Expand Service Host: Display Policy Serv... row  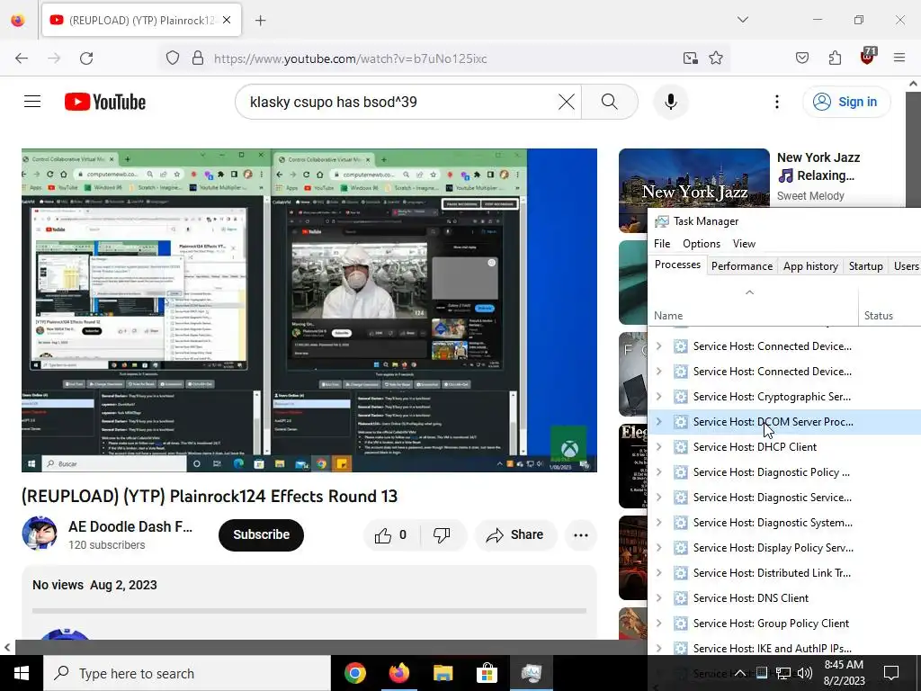coord(659,548)
